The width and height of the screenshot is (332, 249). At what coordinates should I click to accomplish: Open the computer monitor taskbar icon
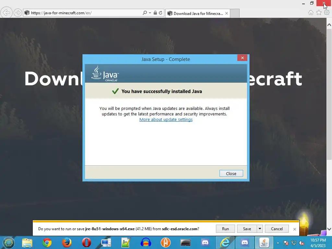pos(106,243)
